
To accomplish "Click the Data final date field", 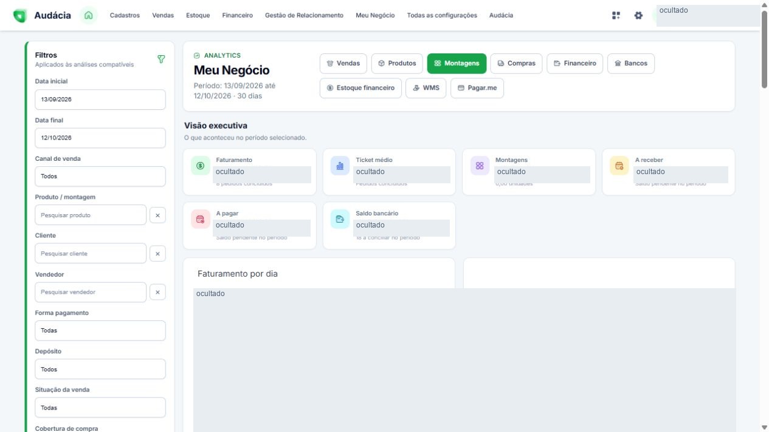I will pyautogui.click(x=100, y=138).
